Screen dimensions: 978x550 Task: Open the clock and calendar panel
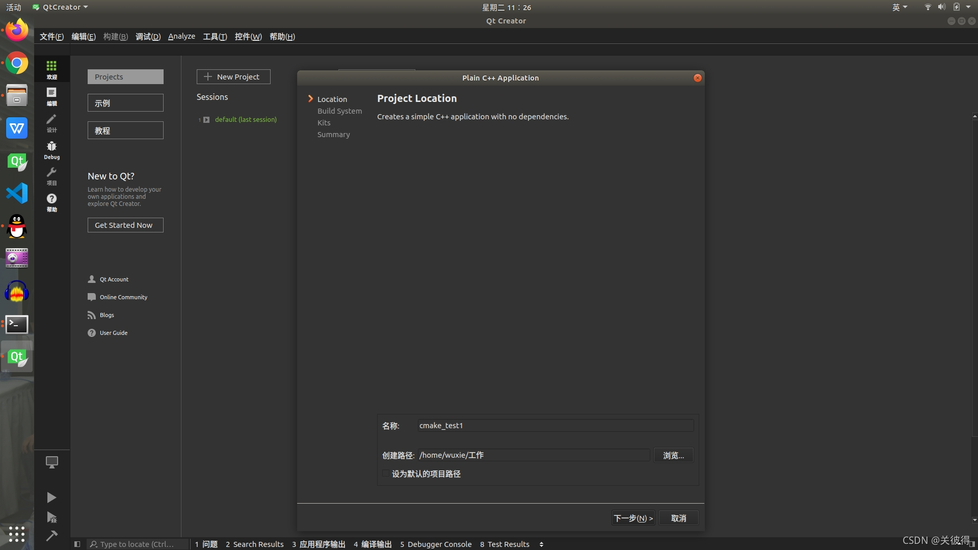point(507,7)
